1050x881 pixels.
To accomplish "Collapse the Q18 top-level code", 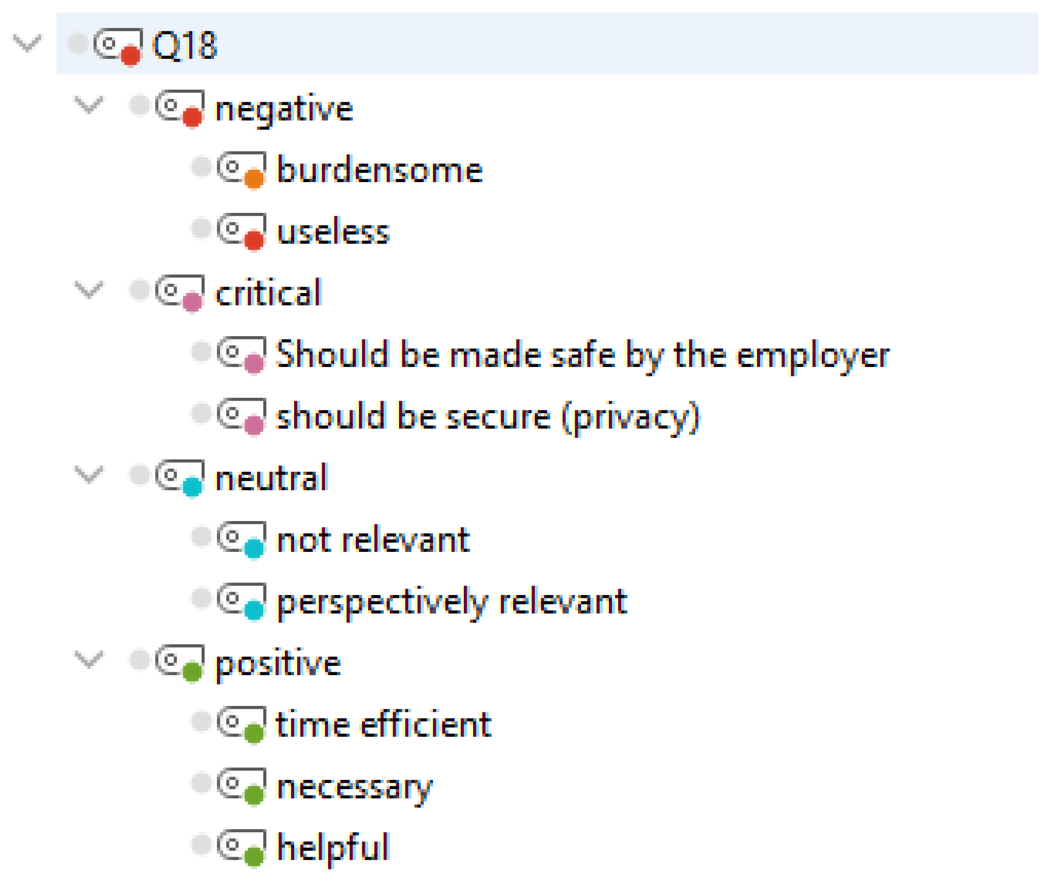I will pos(27,43).
